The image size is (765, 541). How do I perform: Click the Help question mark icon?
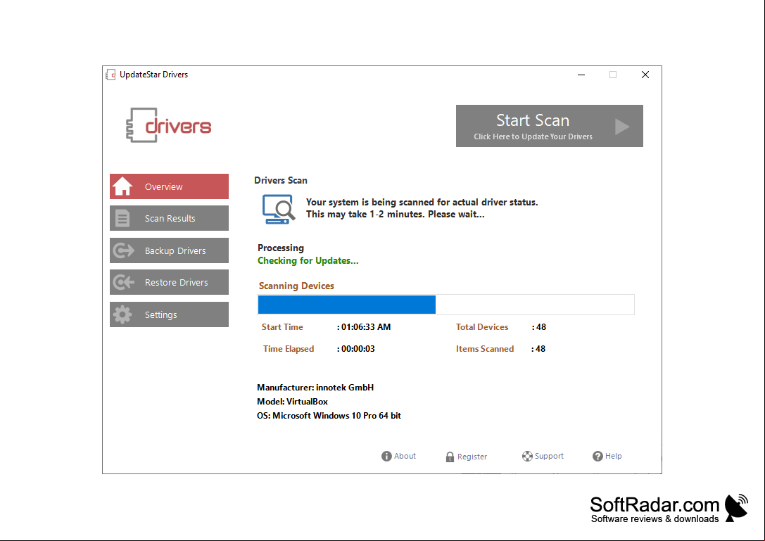(598, 456)
